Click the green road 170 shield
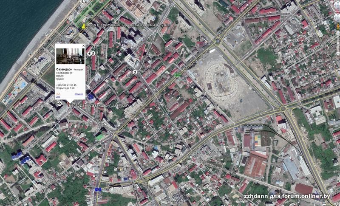 point(177,74)
